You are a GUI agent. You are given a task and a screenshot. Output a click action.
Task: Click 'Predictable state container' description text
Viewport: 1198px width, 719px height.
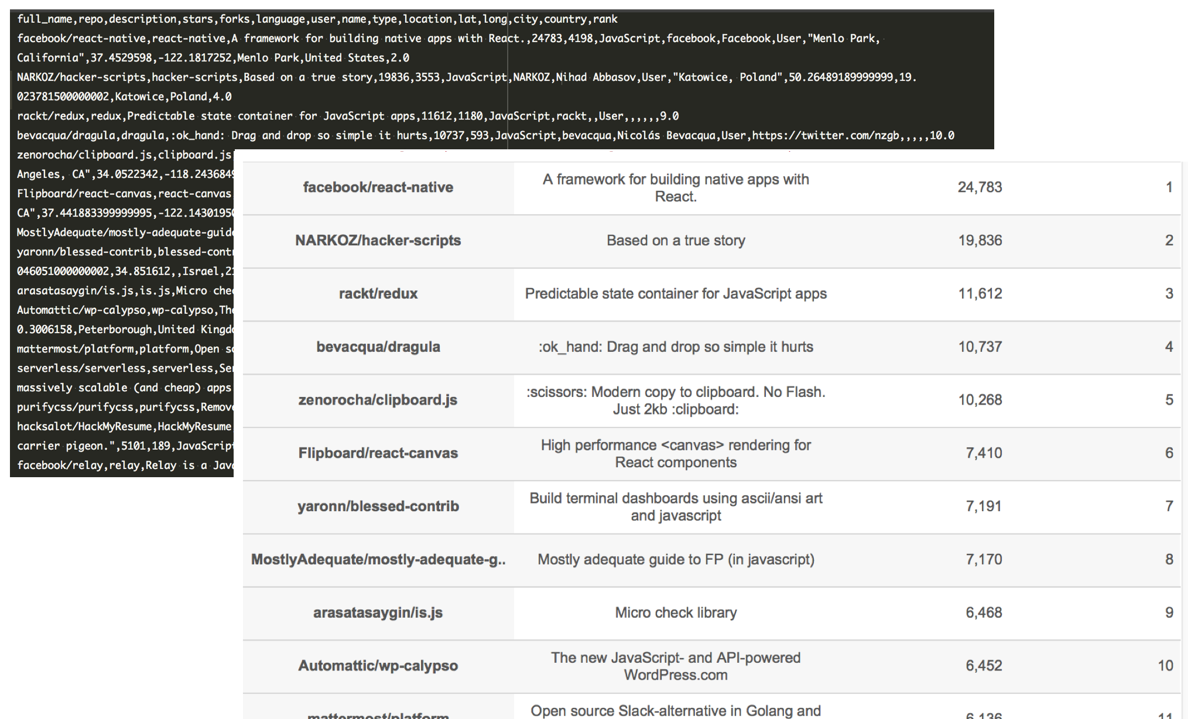coord(676,294)
